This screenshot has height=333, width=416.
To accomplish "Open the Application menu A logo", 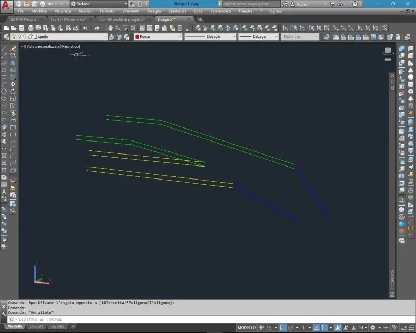I will (6, 6).
